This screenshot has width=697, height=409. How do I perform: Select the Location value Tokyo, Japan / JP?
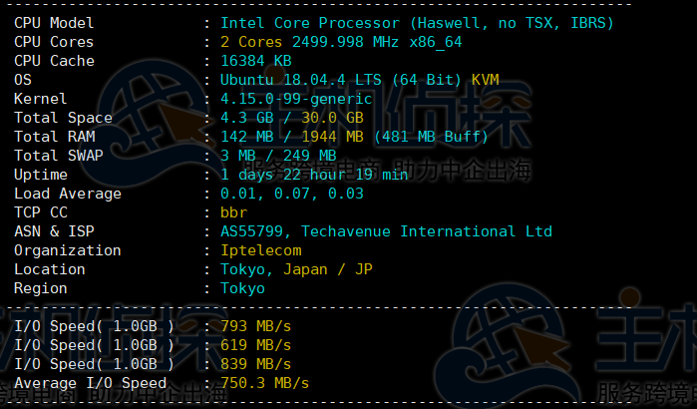click(x=296, y=269)
